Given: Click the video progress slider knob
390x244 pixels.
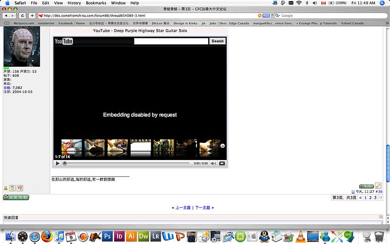Looking at the screenshot, I should coord(65,163).
